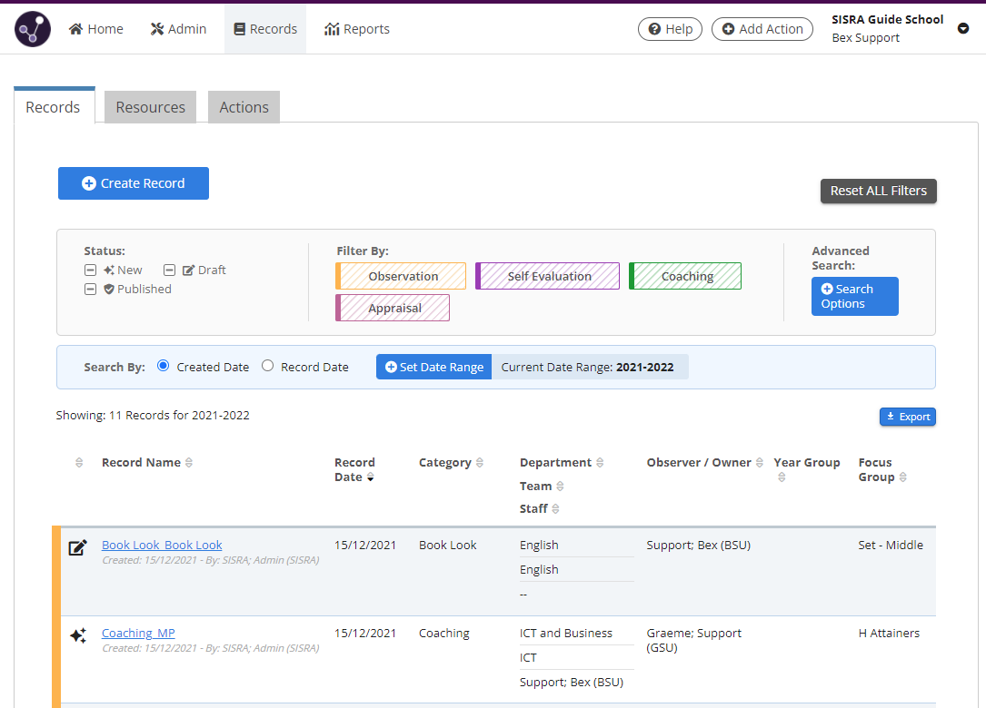Click the SISRA logo in the top-left corner
The image size is (986, 708).
(x=32, y=28)
